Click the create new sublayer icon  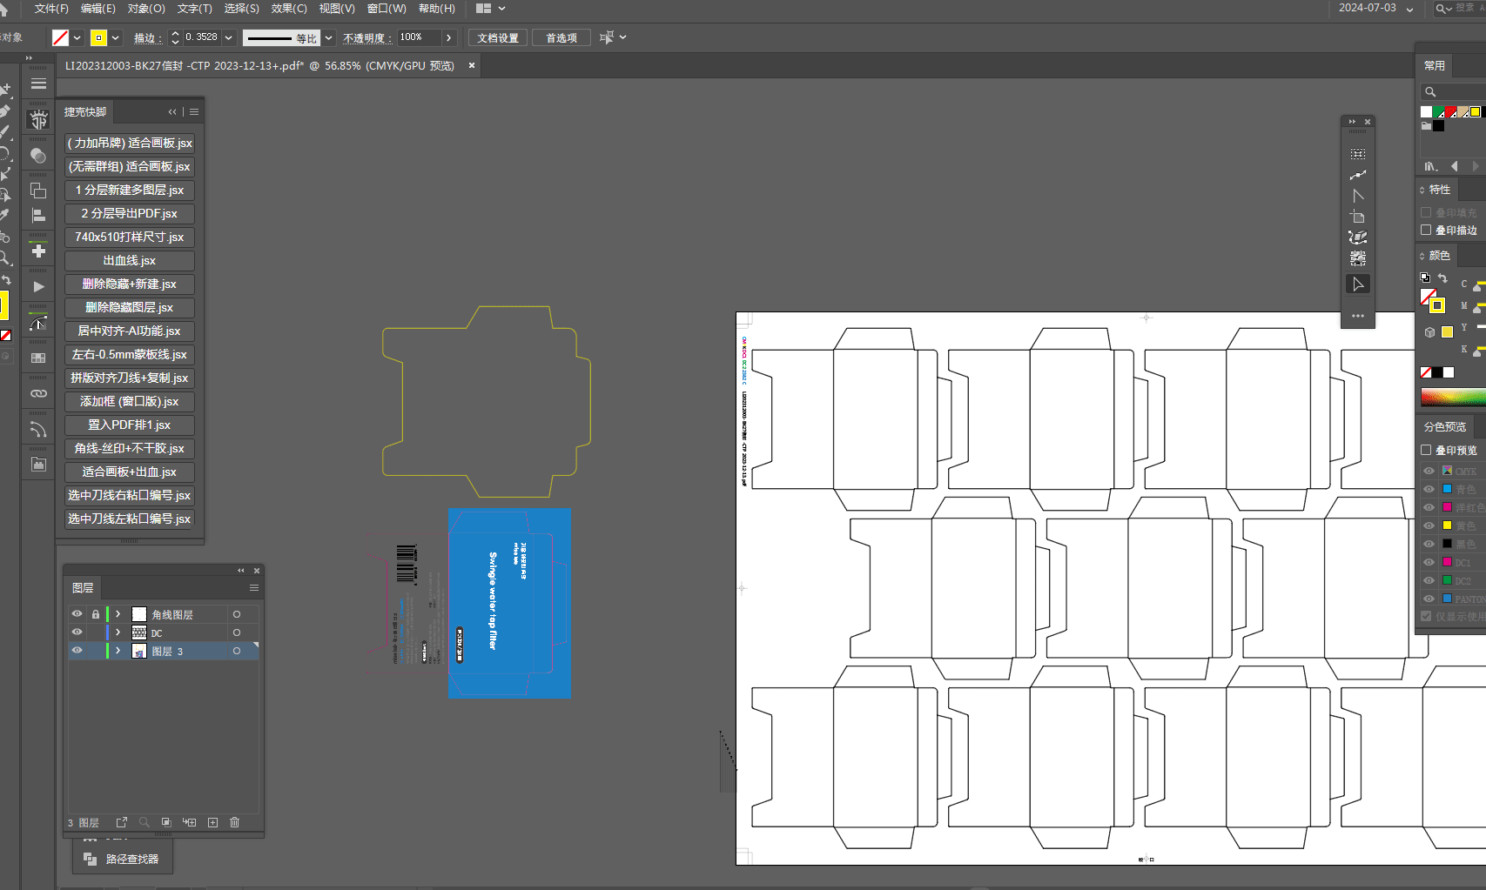189,822
